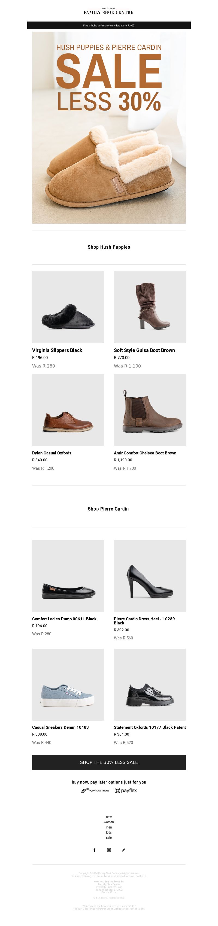218x926 pixels.
Task: Open the Virginia Slippers Black product image
Action: pyautogui.click(x=68, y=307)
